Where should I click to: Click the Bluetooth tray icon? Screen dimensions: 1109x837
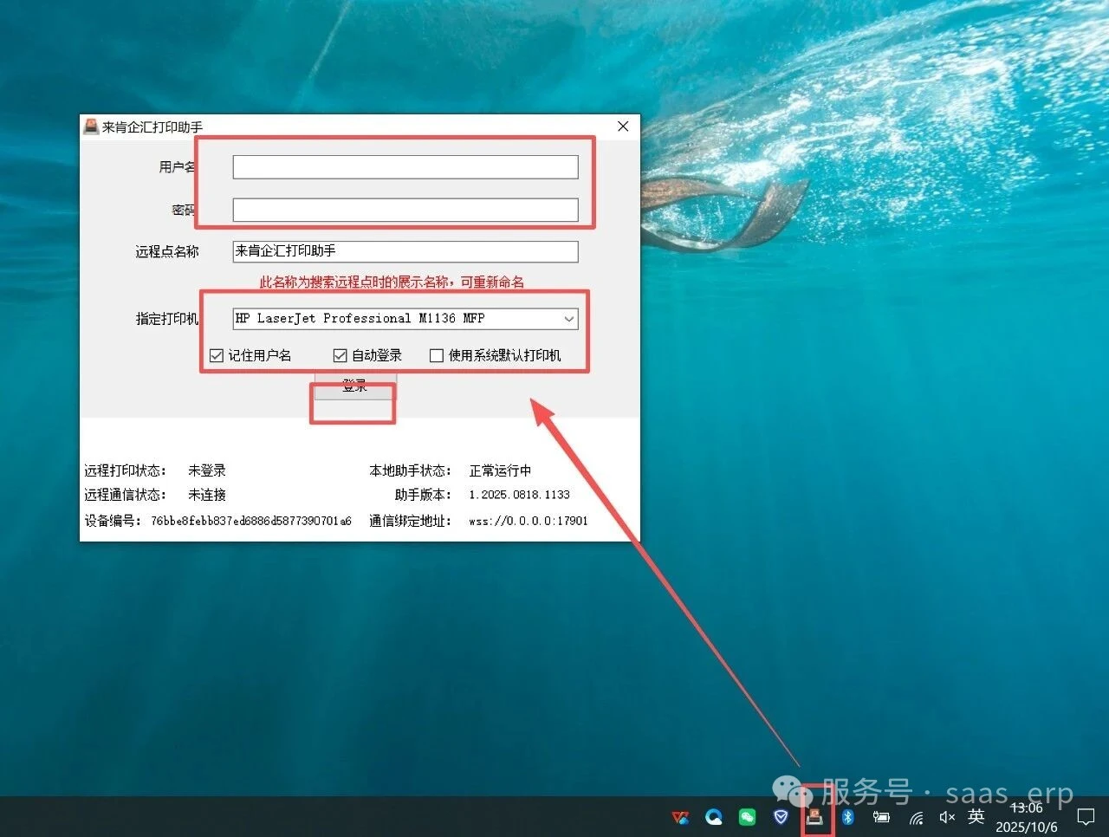point(848,817)
